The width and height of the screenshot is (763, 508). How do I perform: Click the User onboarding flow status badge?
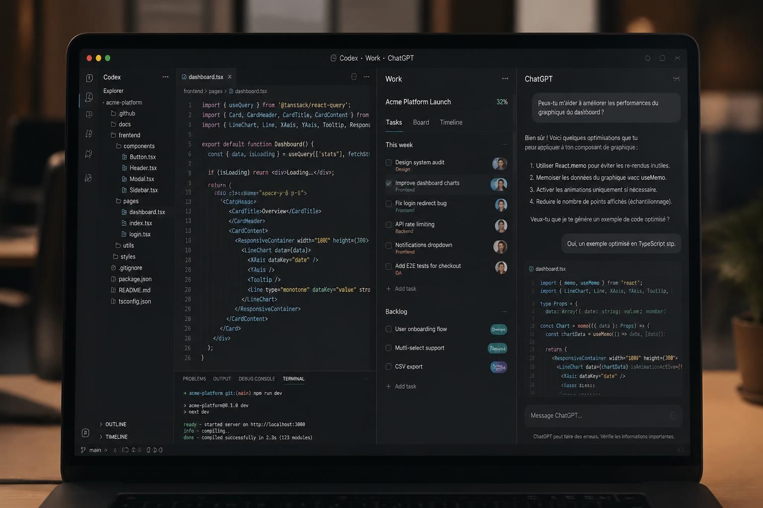pos(499,329)
